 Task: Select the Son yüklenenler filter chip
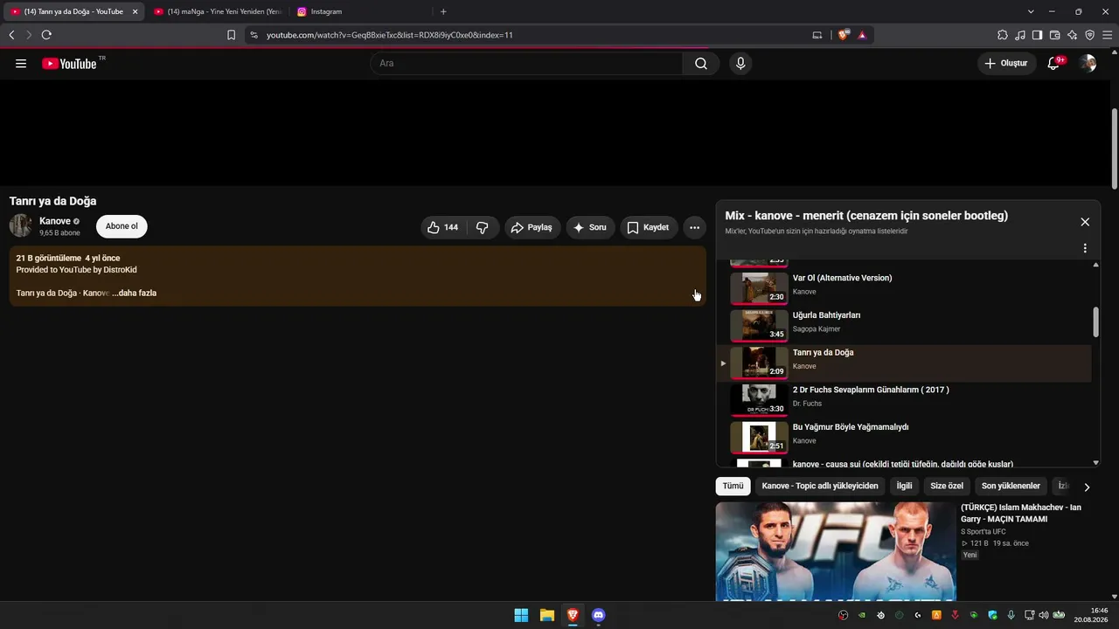1011,486
